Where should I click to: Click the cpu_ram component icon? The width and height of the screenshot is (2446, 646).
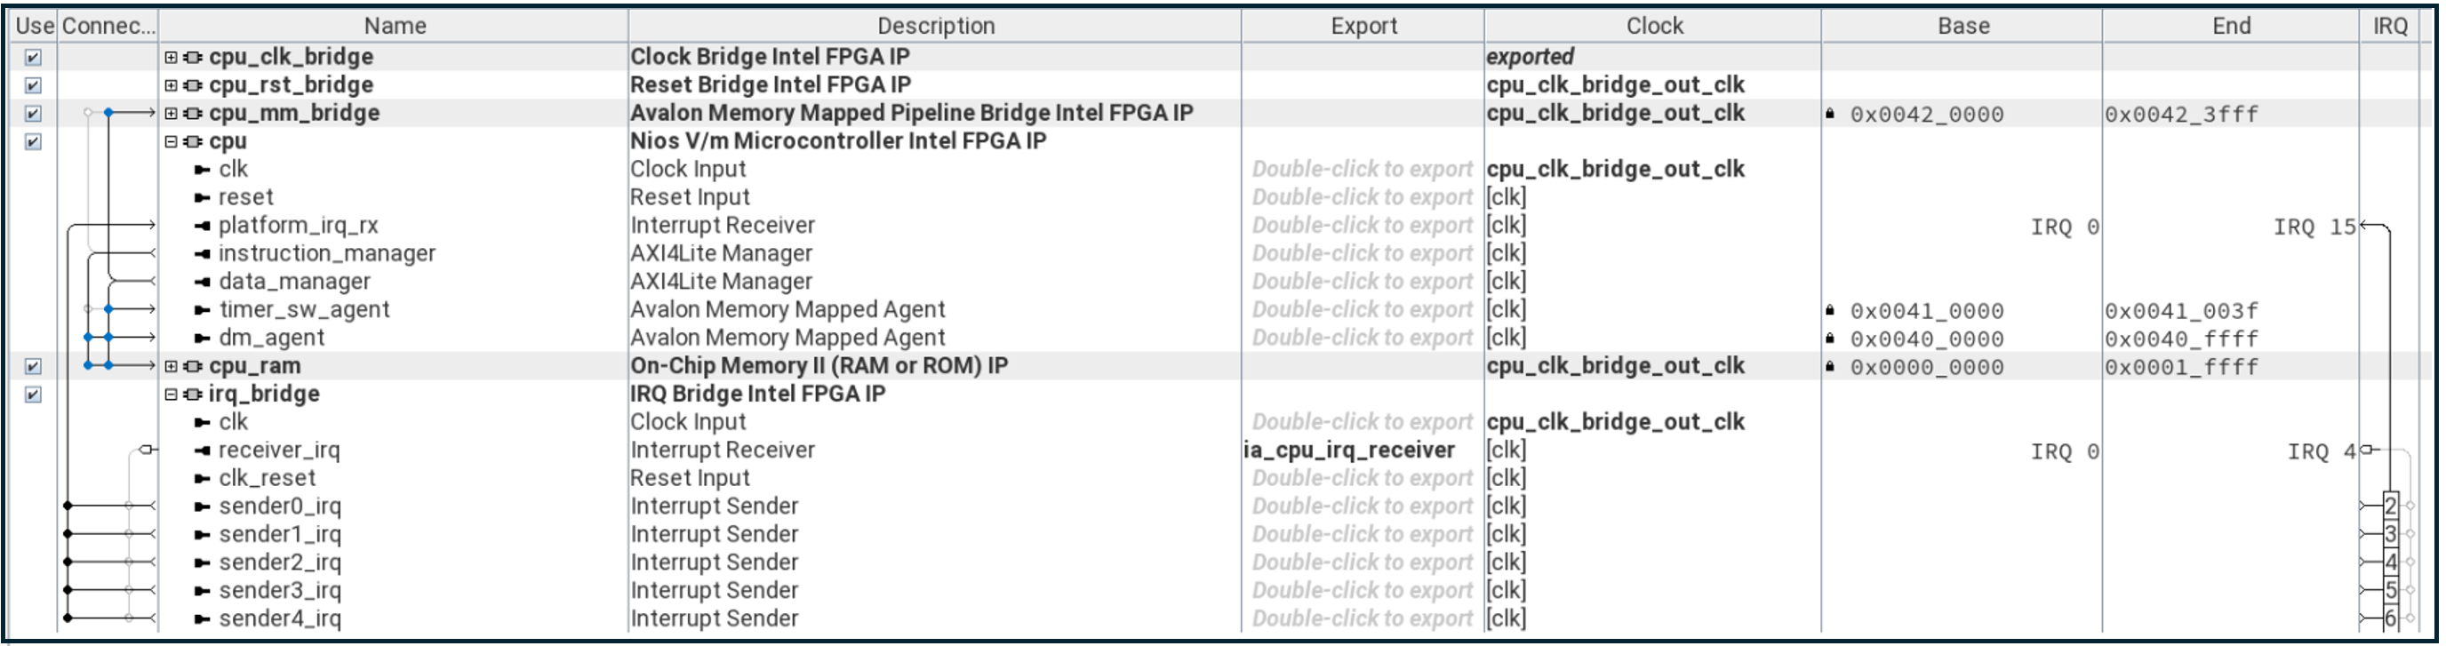point(193,366)
